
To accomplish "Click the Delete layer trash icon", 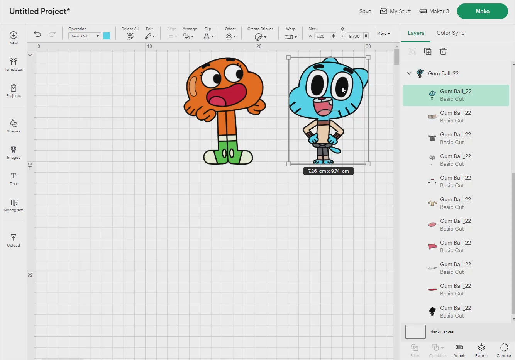I will tap(443, 51).
